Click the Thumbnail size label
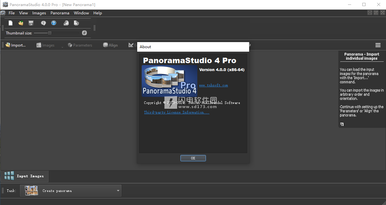 coord(19,33)
